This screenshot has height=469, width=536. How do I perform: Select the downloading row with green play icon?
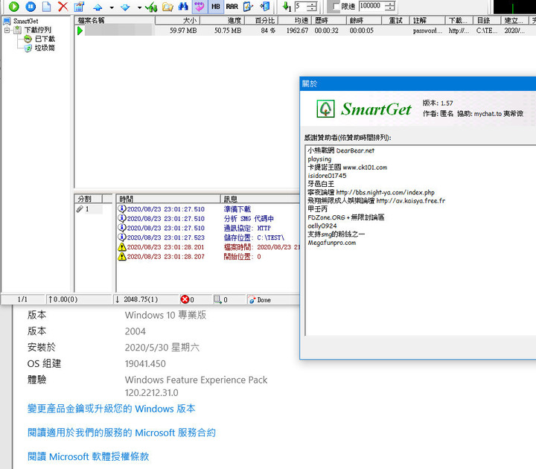coord(304,31)
